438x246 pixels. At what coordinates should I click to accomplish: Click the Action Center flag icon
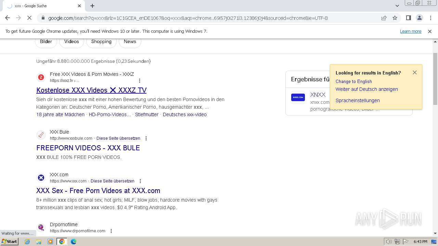pyautogui.click(x=405, y=242)
